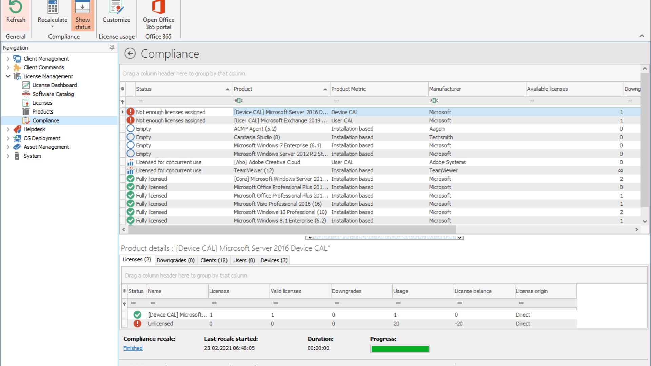Expand the Helpdesk tree node
The height and width of the screenshot is (366, 651).
click(8, 129)
